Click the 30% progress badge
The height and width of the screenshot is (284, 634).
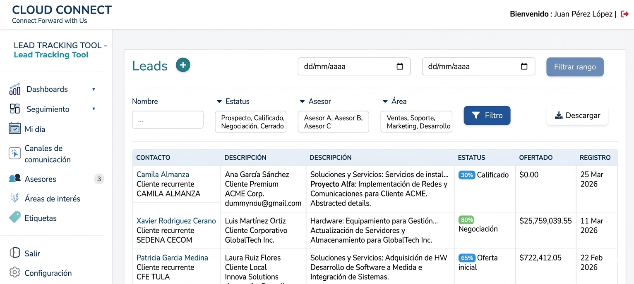pos(467,175)
